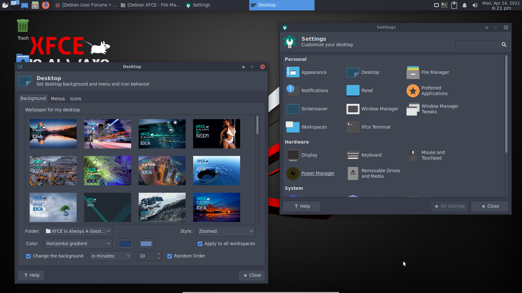Open the file manager launcher in panel
Viewport: 522px width, 293px height.
click(x=35, y=5)
